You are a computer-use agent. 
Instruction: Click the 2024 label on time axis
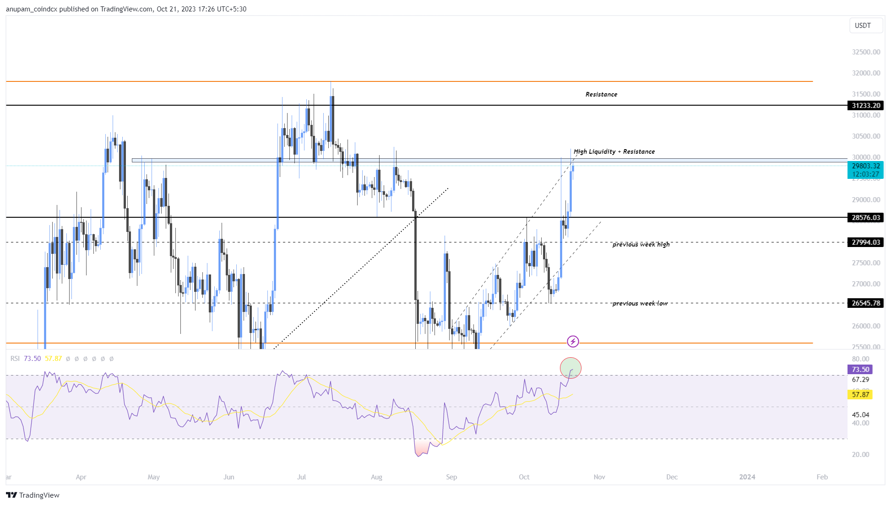point(747,477)
